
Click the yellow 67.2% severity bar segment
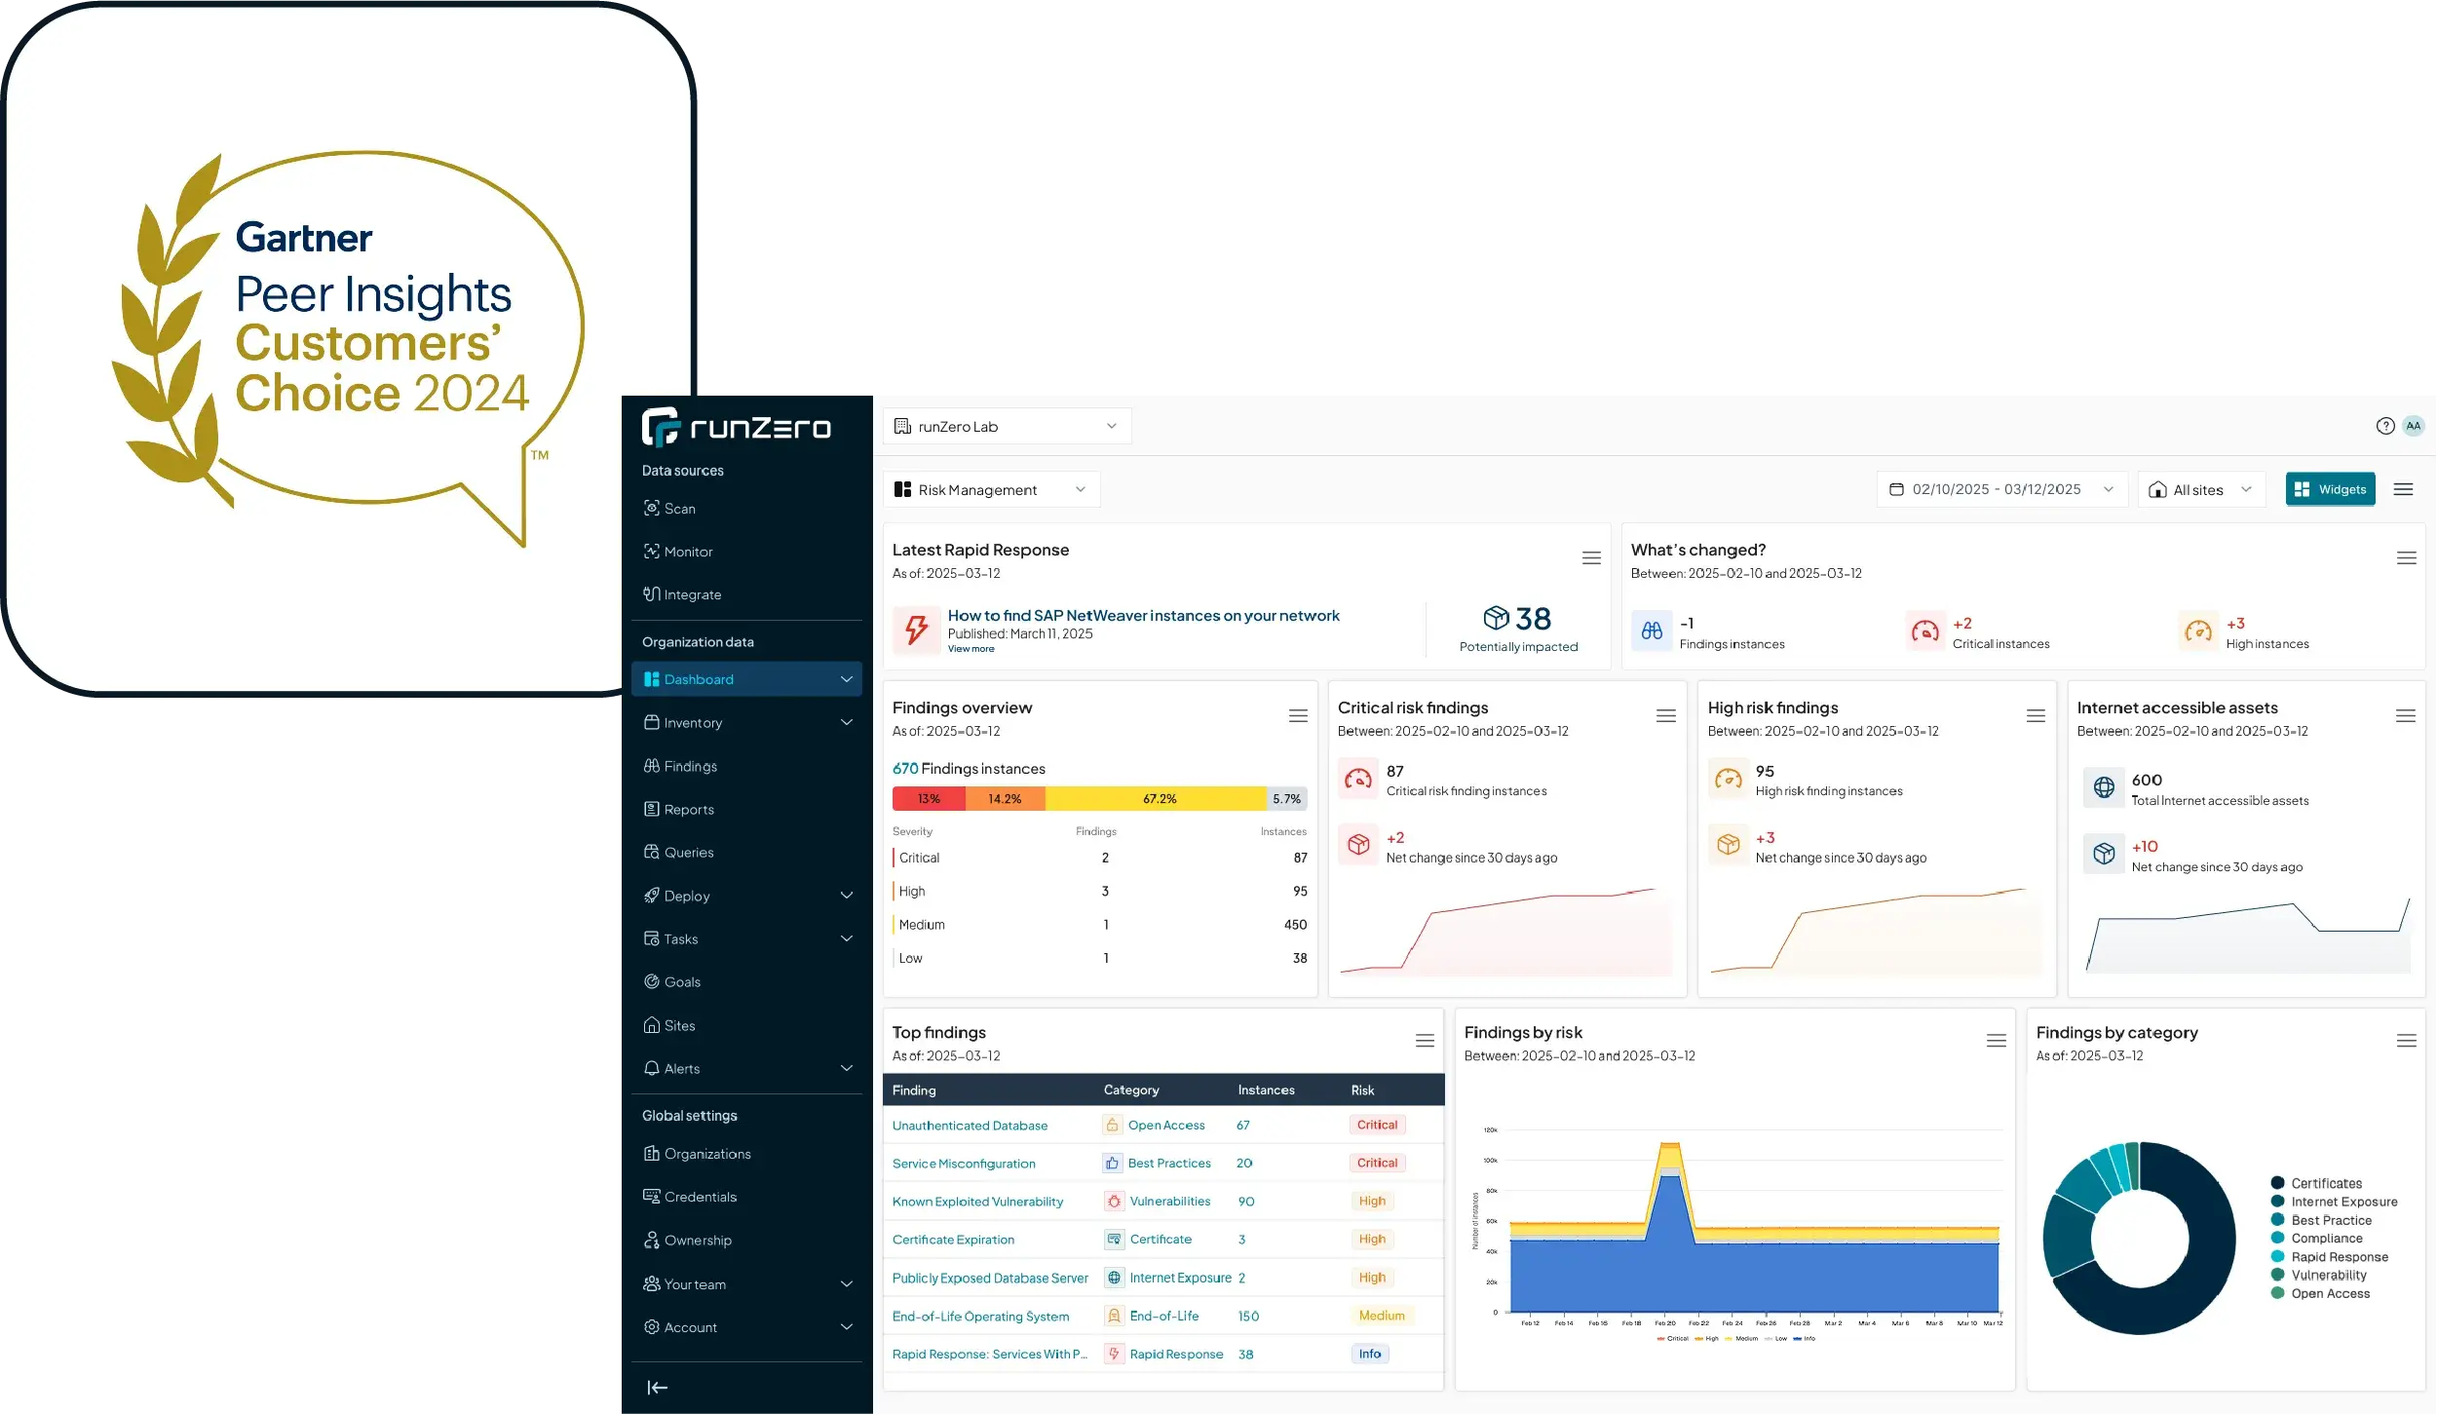[1158, 799]
